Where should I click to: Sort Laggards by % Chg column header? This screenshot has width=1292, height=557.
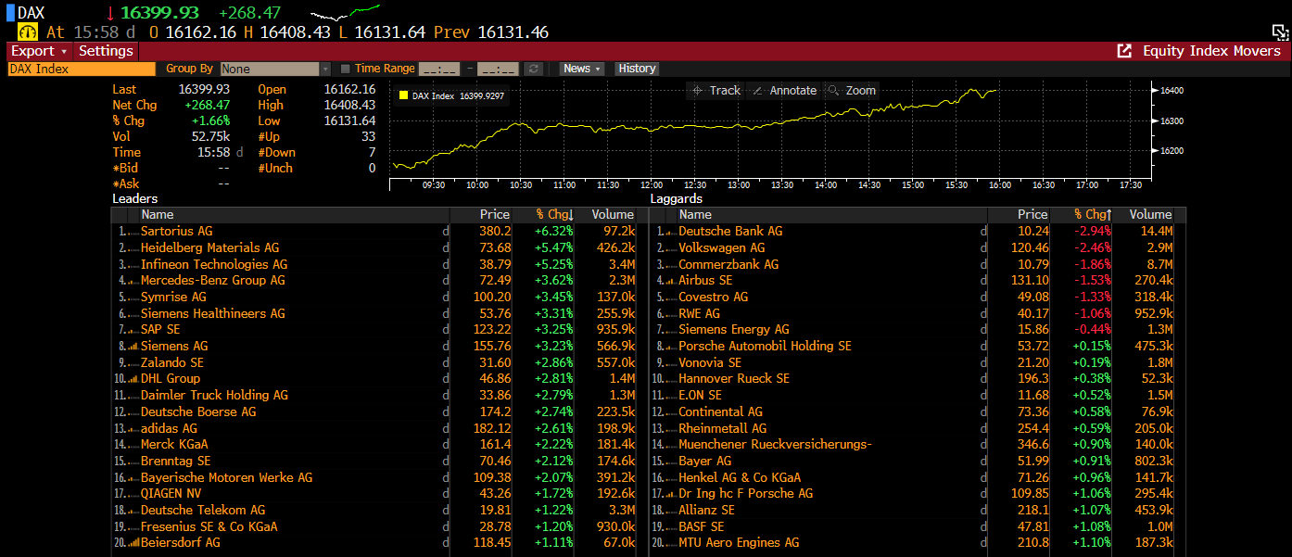click(x=1092, y=214)
